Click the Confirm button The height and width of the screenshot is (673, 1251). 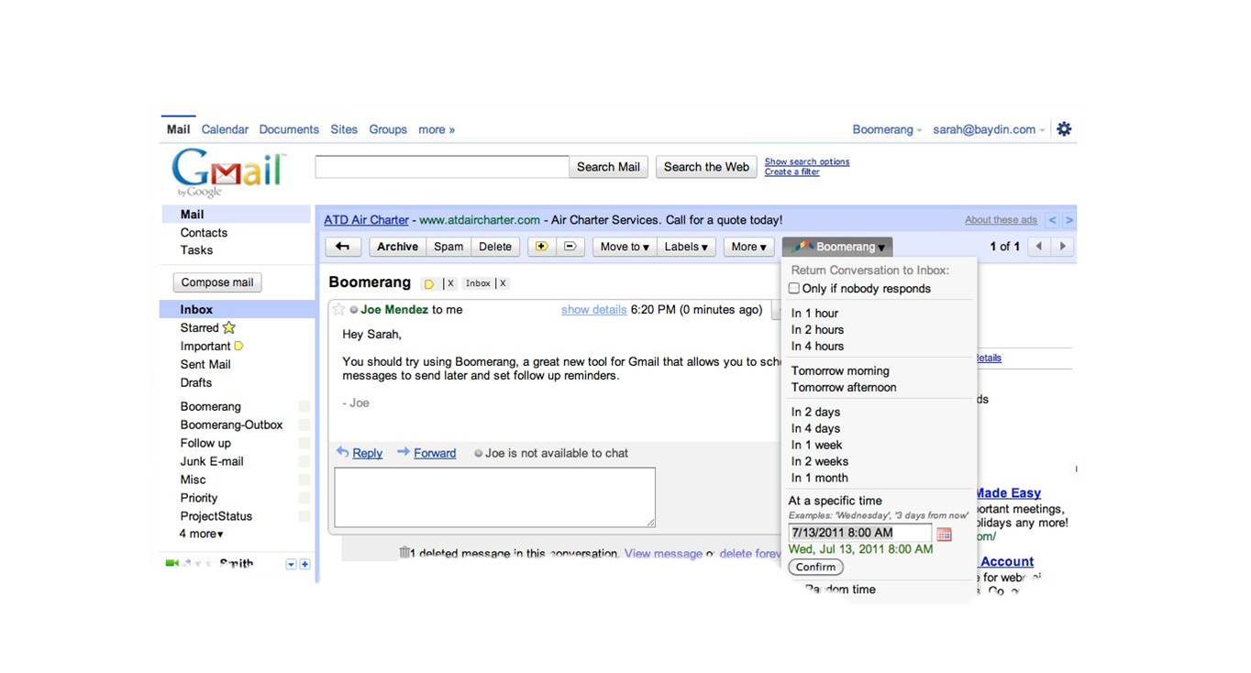point(815,568)
